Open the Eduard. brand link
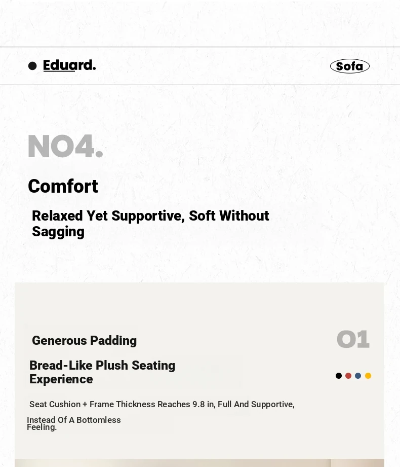This screenshot has width=400, height=467. [x=69, y=65]
